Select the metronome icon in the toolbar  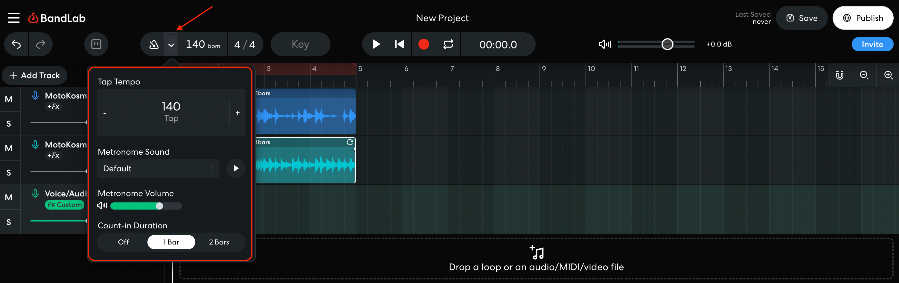pos(153,44)
